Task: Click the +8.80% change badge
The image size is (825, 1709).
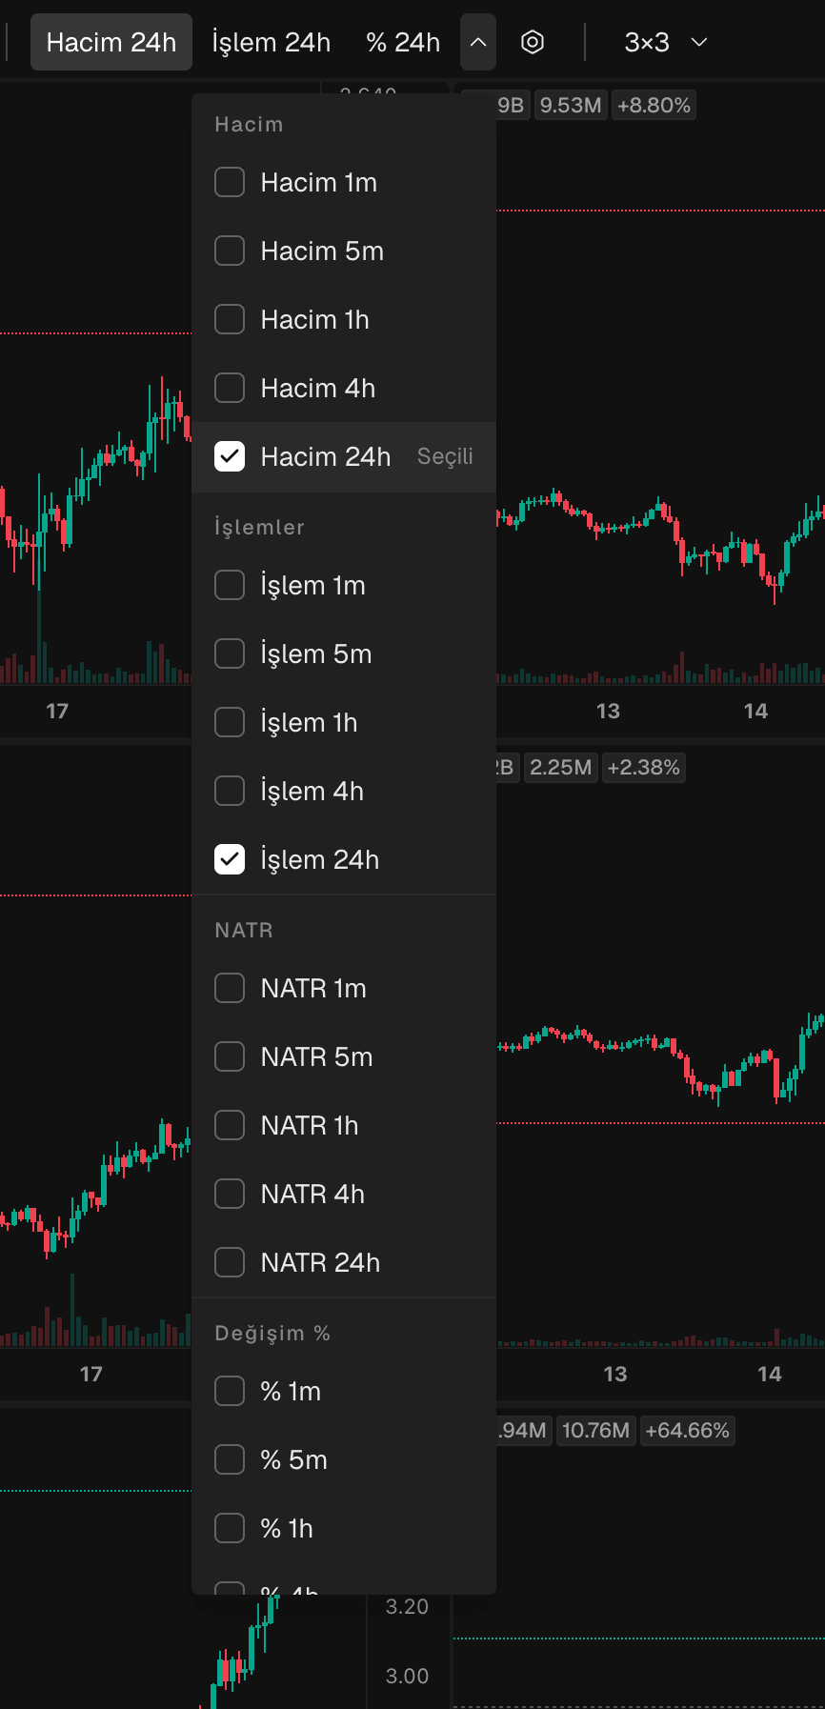Action: point(654,105)
